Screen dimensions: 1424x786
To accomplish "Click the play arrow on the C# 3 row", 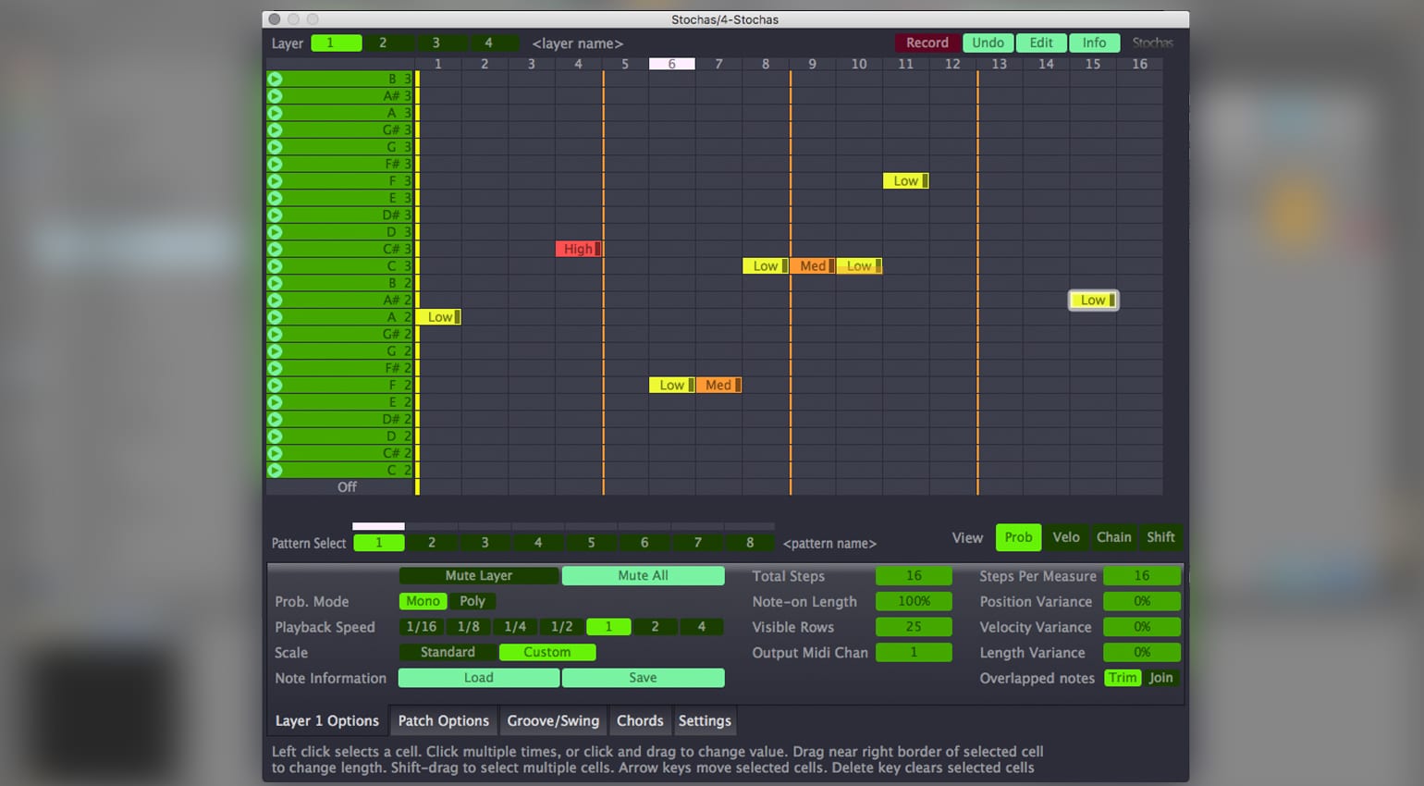I will tap(273, 249).
